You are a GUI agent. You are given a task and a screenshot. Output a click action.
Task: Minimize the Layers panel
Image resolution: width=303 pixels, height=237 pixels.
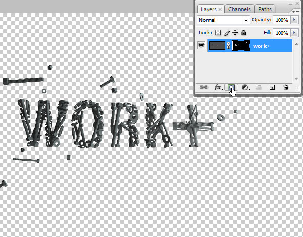click(x=291, y=4)
